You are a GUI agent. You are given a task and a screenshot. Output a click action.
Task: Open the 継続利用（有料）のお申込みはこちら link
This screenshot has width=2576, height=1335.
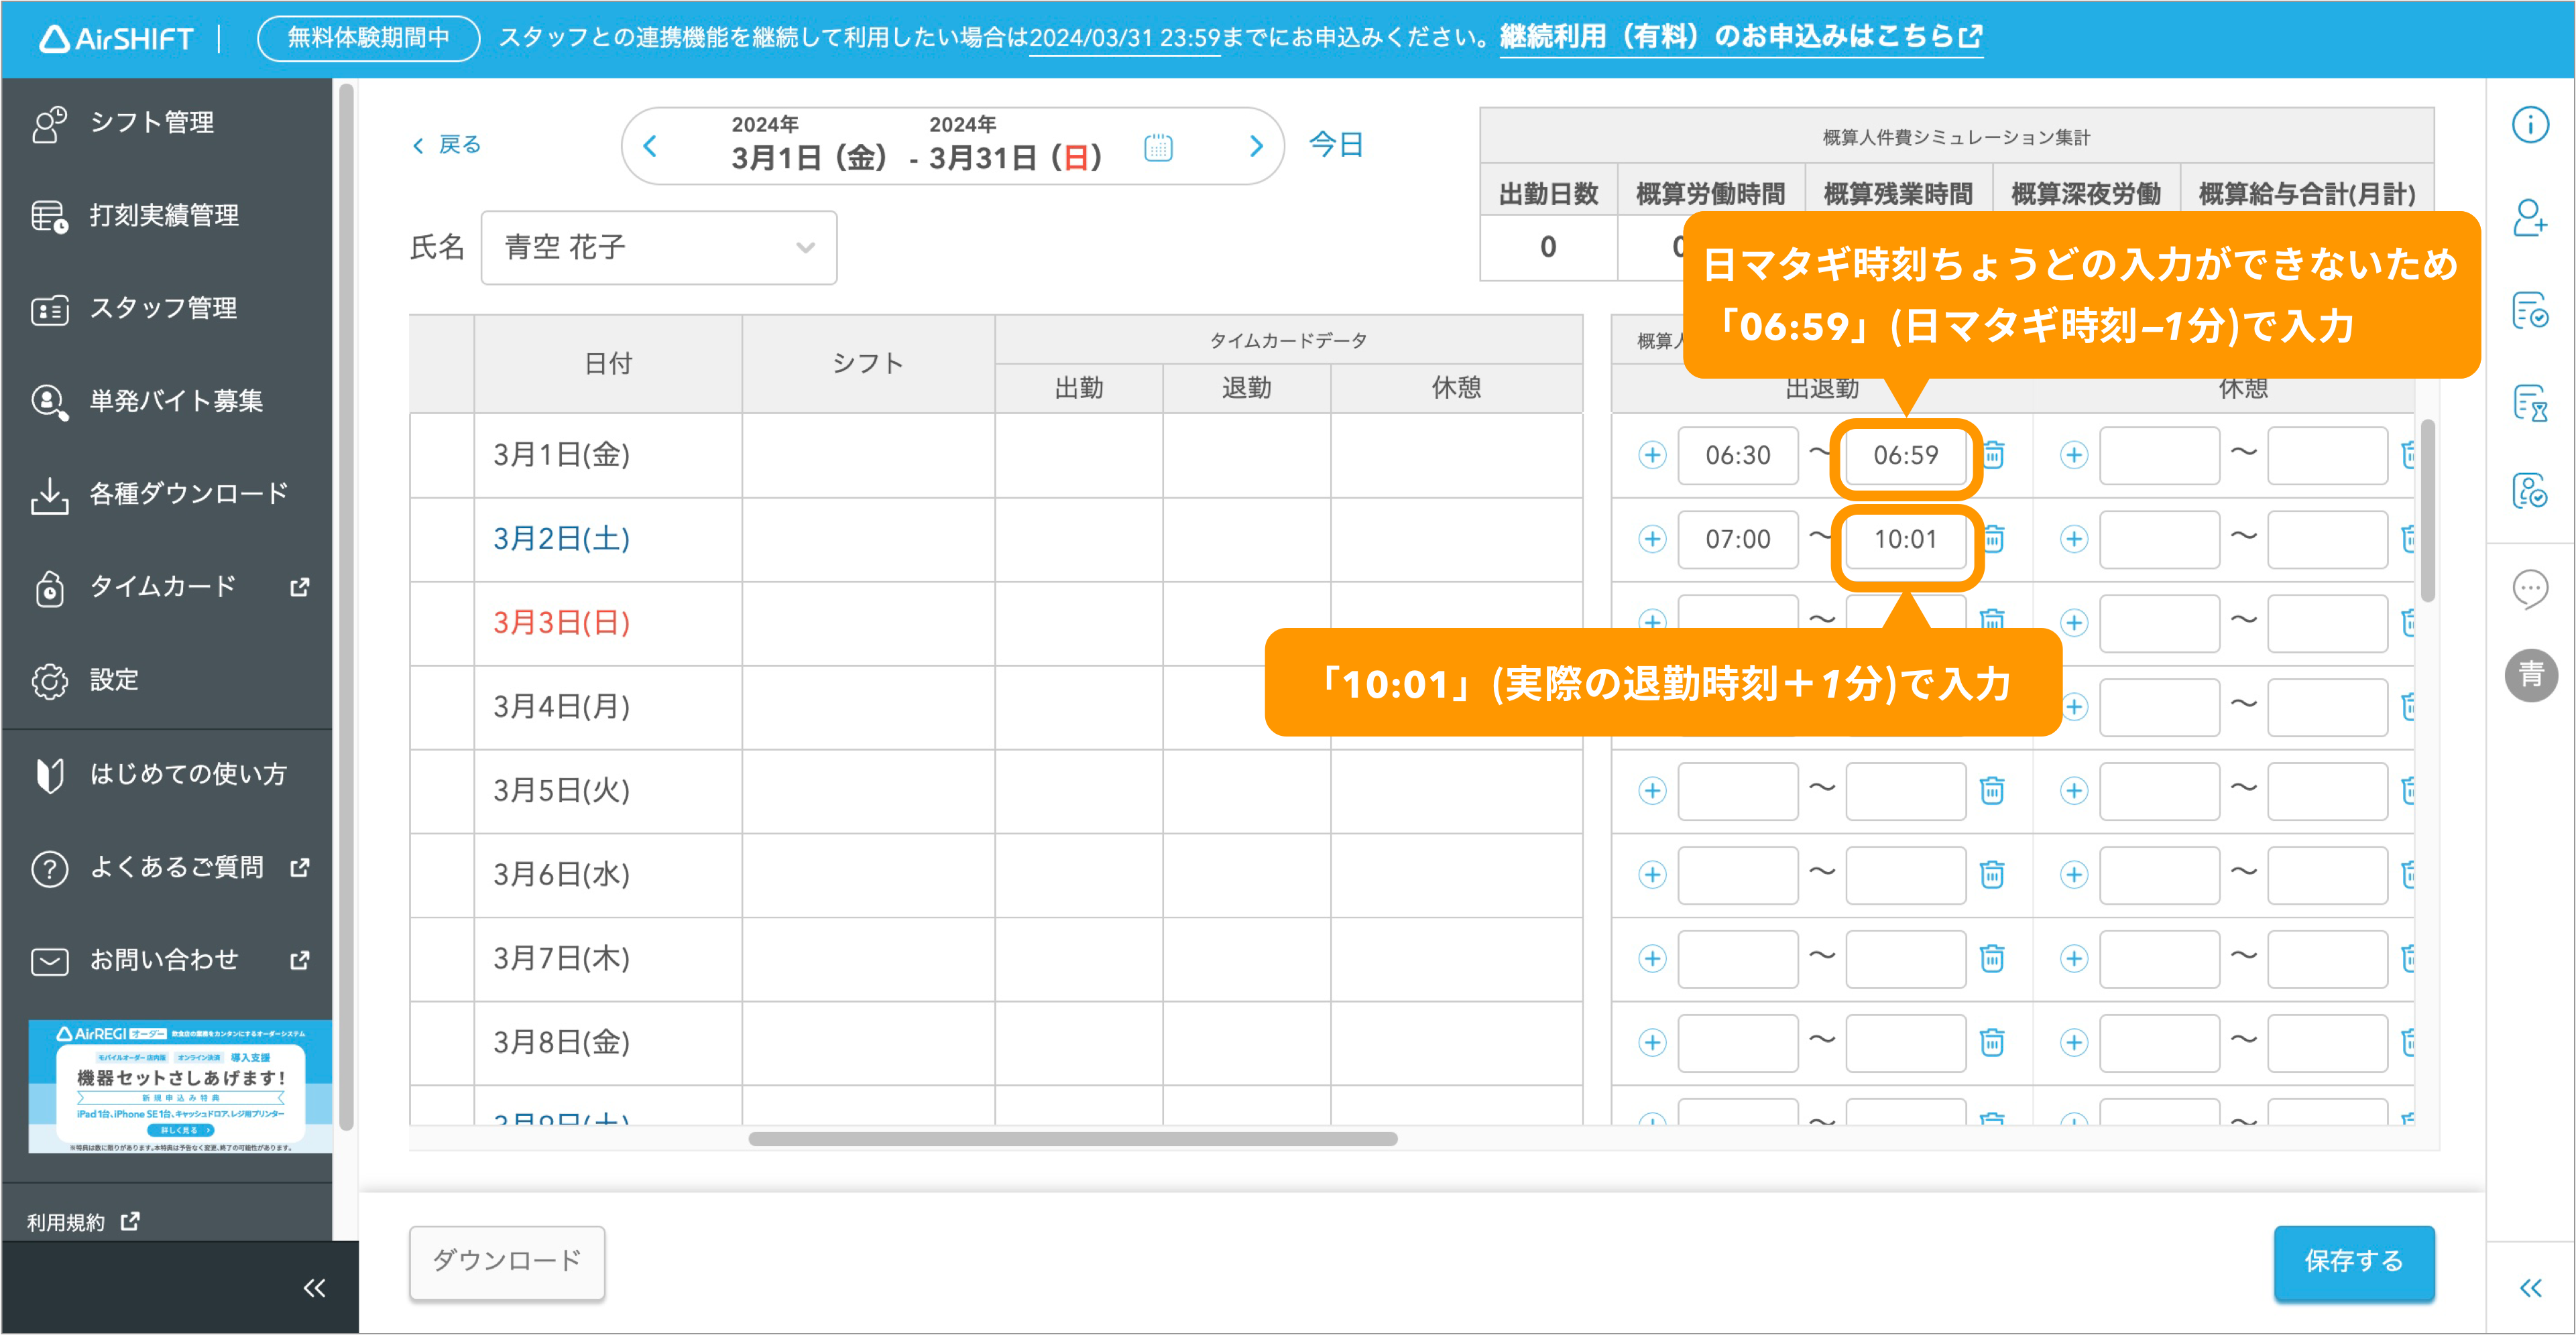click(1741, 37)
